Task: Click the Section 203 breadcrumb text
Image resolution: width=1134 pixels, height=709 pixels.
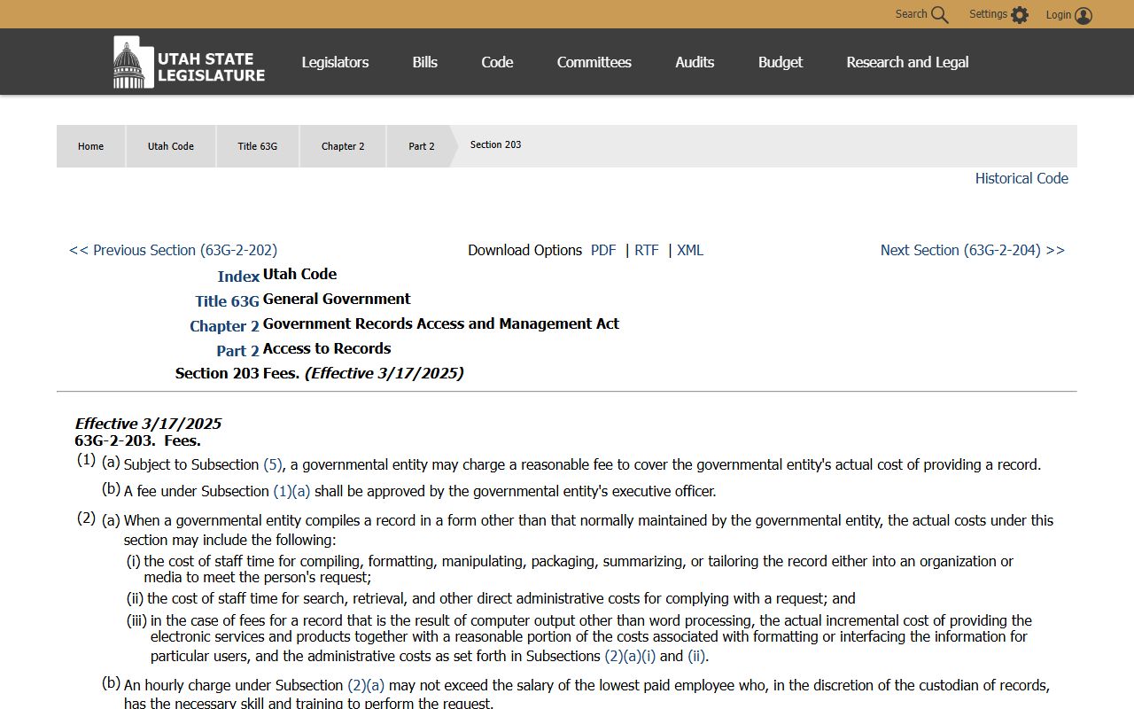Action: tap(495, 144)
